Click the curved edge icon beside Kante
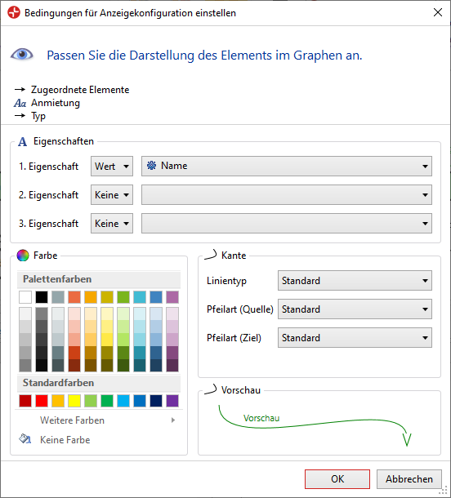Screen dimensions: 451x498 pos(211,255)
